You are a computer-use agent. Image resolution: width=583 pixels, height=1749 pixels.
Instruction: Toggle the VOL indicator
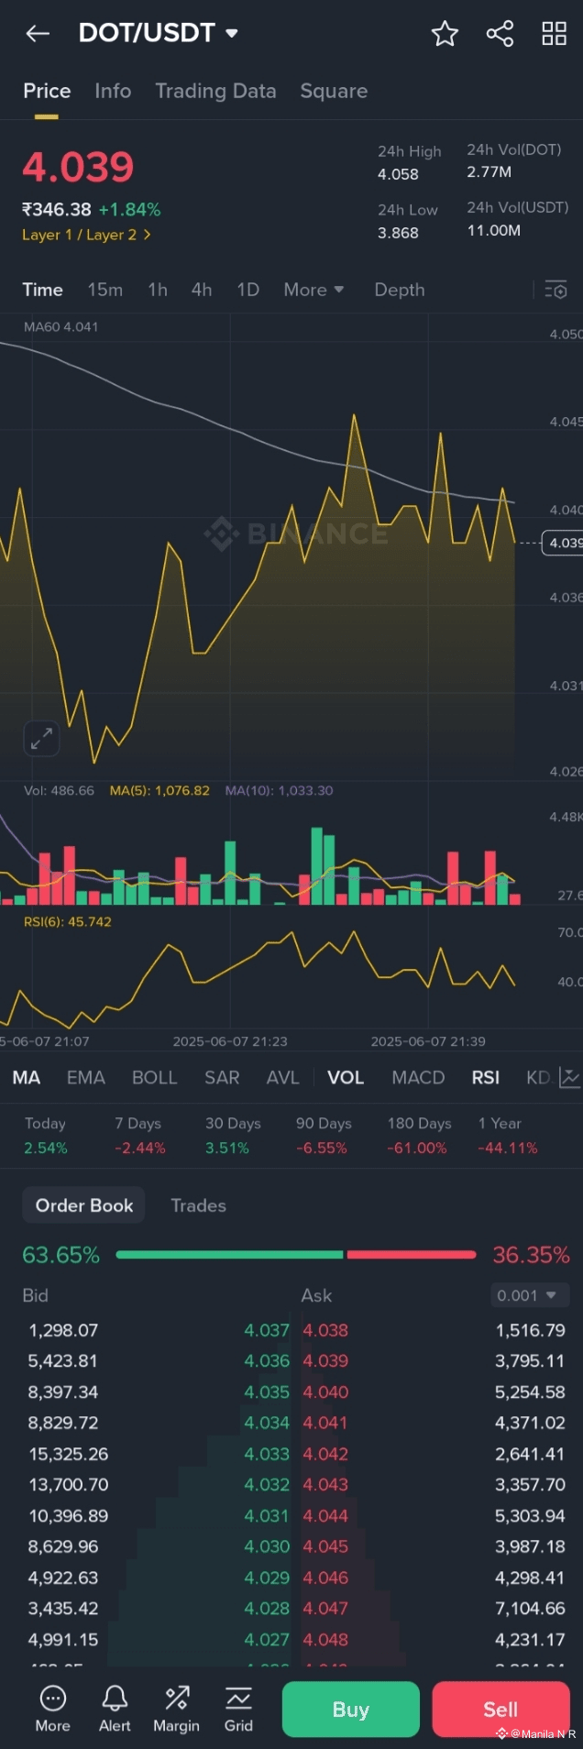click(x=346, y=1078)
